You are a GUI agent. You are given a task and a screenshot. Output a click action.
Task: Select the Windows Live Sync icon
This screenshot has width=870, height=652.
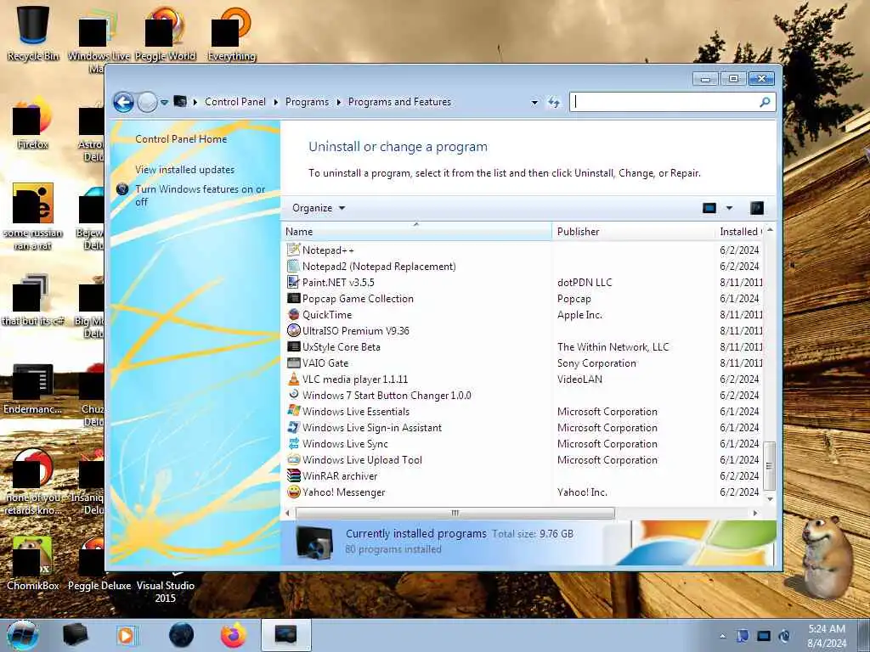[x=293, y=443]
